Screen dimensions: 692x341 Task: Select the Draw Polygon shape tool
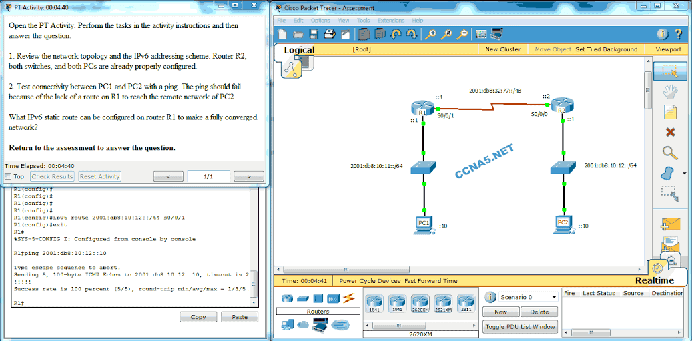click(x=668, y=172)
